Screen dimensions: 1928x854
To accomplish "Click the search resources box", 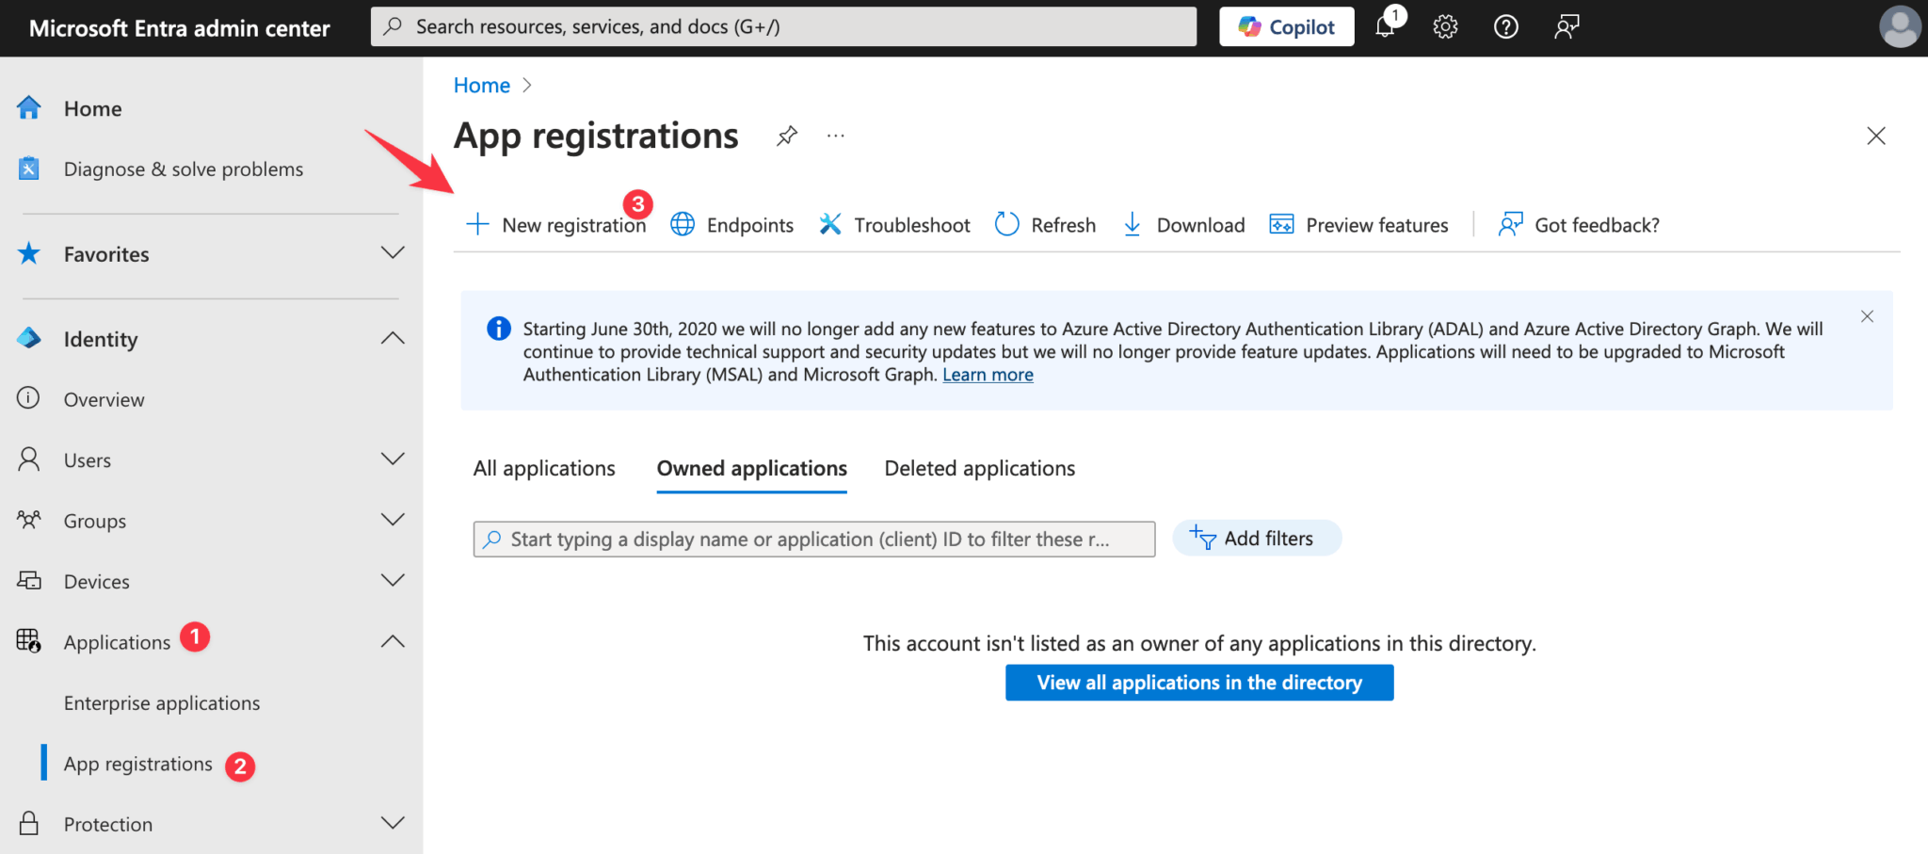I will tap(783, 26).
